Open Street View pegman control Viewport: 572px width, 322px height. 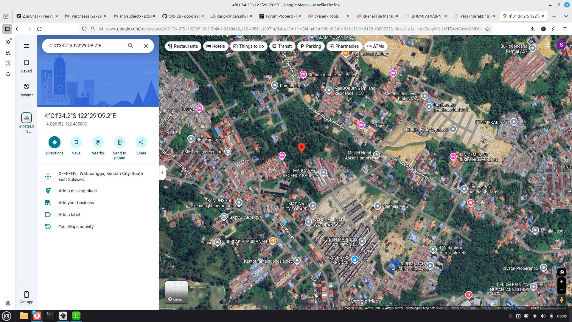point(562,300)
